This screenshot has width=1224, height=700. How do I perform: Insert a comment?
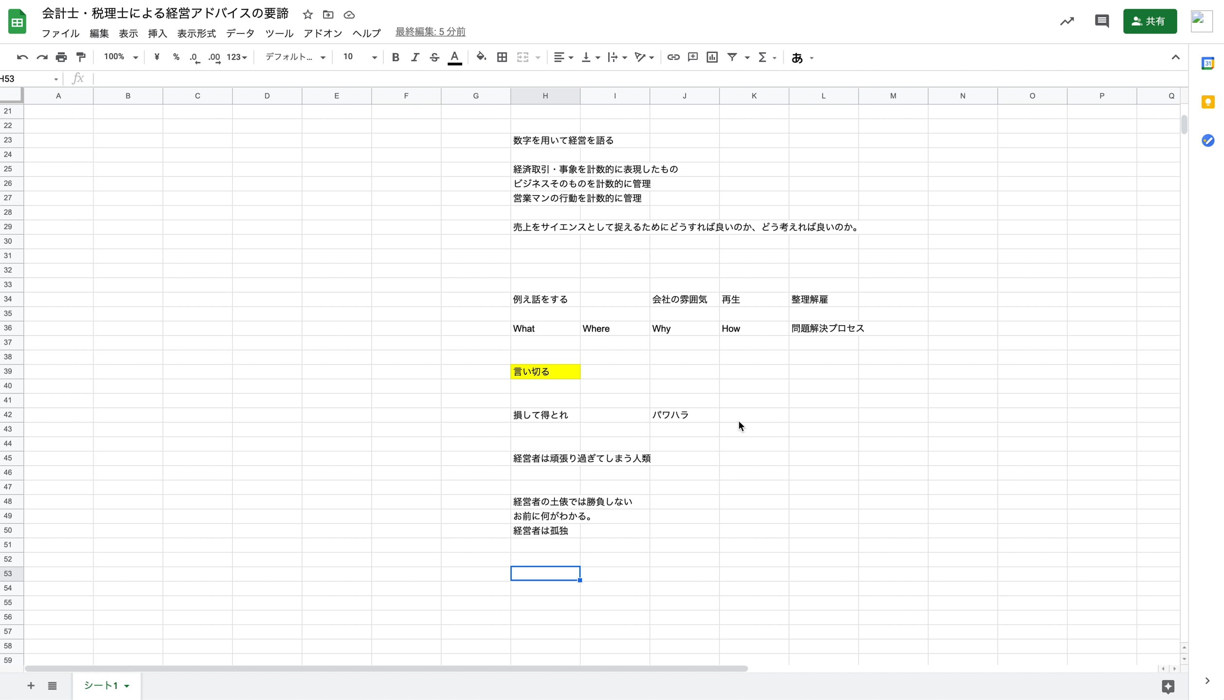pos(692,57)
